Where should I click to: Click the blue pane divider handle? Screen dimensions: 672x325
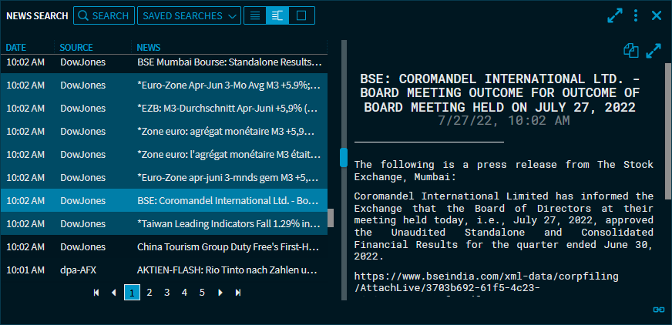(344, 157)
